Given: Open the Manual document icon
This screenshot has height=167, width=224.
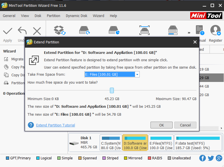Looking at the screenshot, I should 200,30.
